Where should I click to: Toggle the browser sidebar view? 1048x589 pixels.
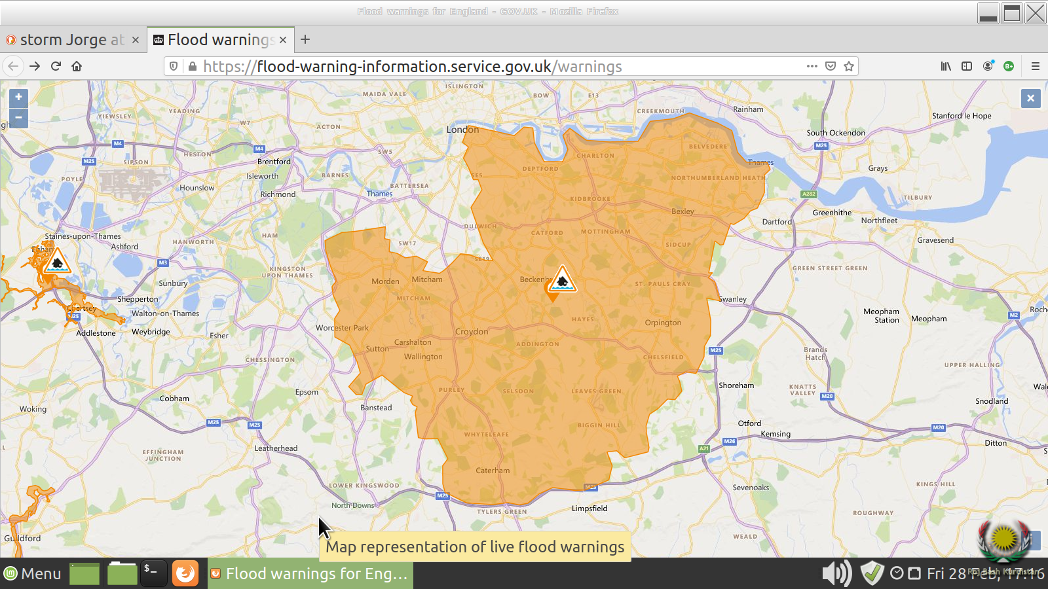[967, 66]
